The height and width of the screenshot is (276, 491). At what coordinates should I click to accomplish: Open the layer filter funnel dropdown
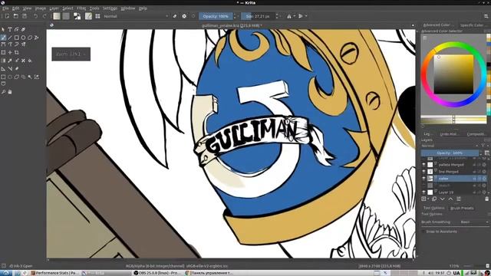point(484,146)
